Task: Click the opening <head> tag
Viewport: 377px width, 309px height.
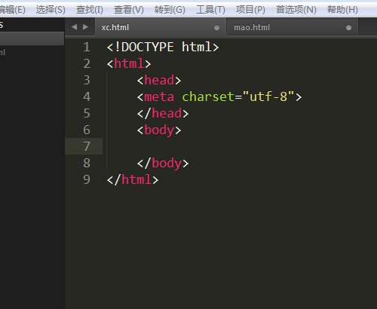Action: [159, 80]
